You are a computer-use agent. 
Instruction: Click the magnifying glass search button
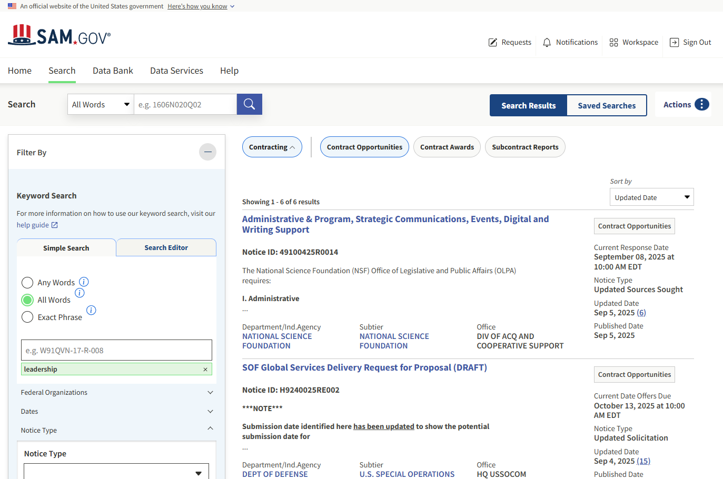(249, 104)
